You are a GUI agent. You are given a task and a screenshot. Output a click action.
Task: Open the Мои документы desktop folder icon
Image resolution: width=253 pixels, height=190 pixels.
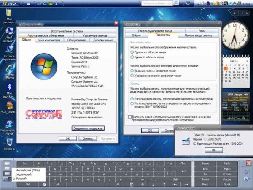click(x=9, y=16)
